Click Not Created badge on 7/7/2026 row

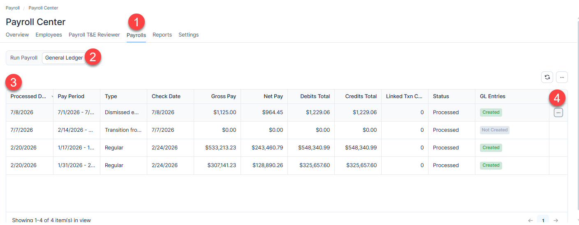click(495, 130)
